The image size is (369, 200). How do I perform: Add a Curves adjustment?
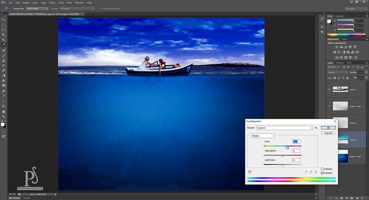coord(346,47)
